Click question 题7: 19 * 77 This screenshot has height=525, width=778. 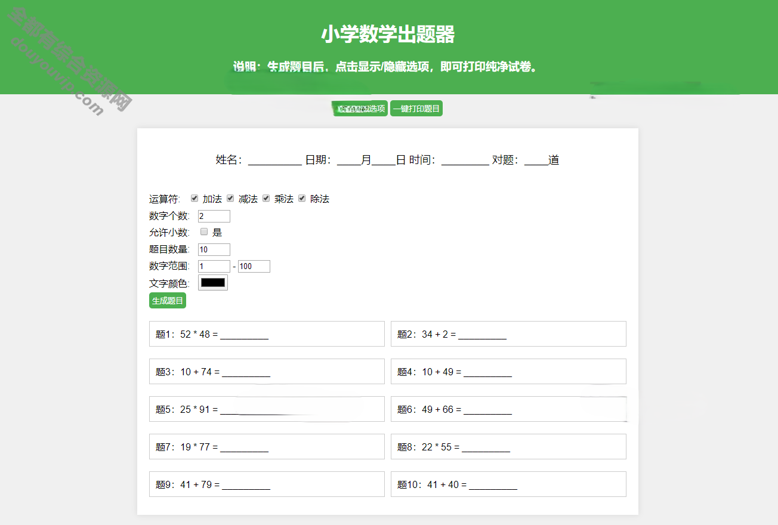coord(267,446)
